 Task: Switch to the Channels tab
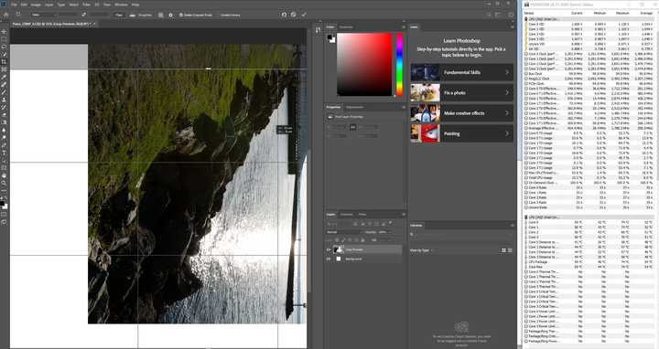tap(346, 215)
